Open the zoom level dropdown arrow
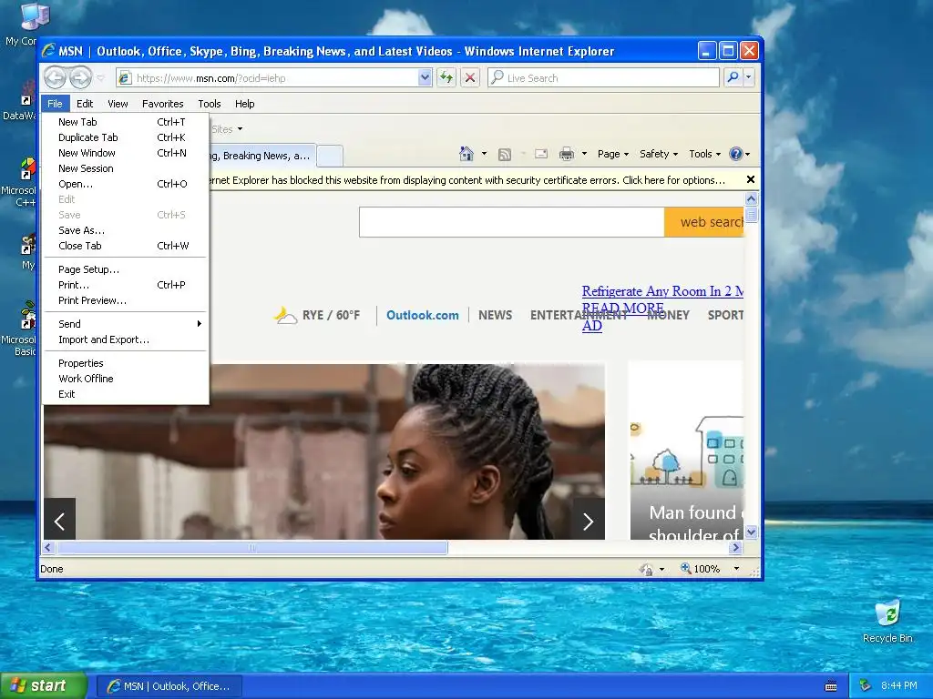Image resolution: width=933 pixels, height=699 pixels. click(736, 569)
